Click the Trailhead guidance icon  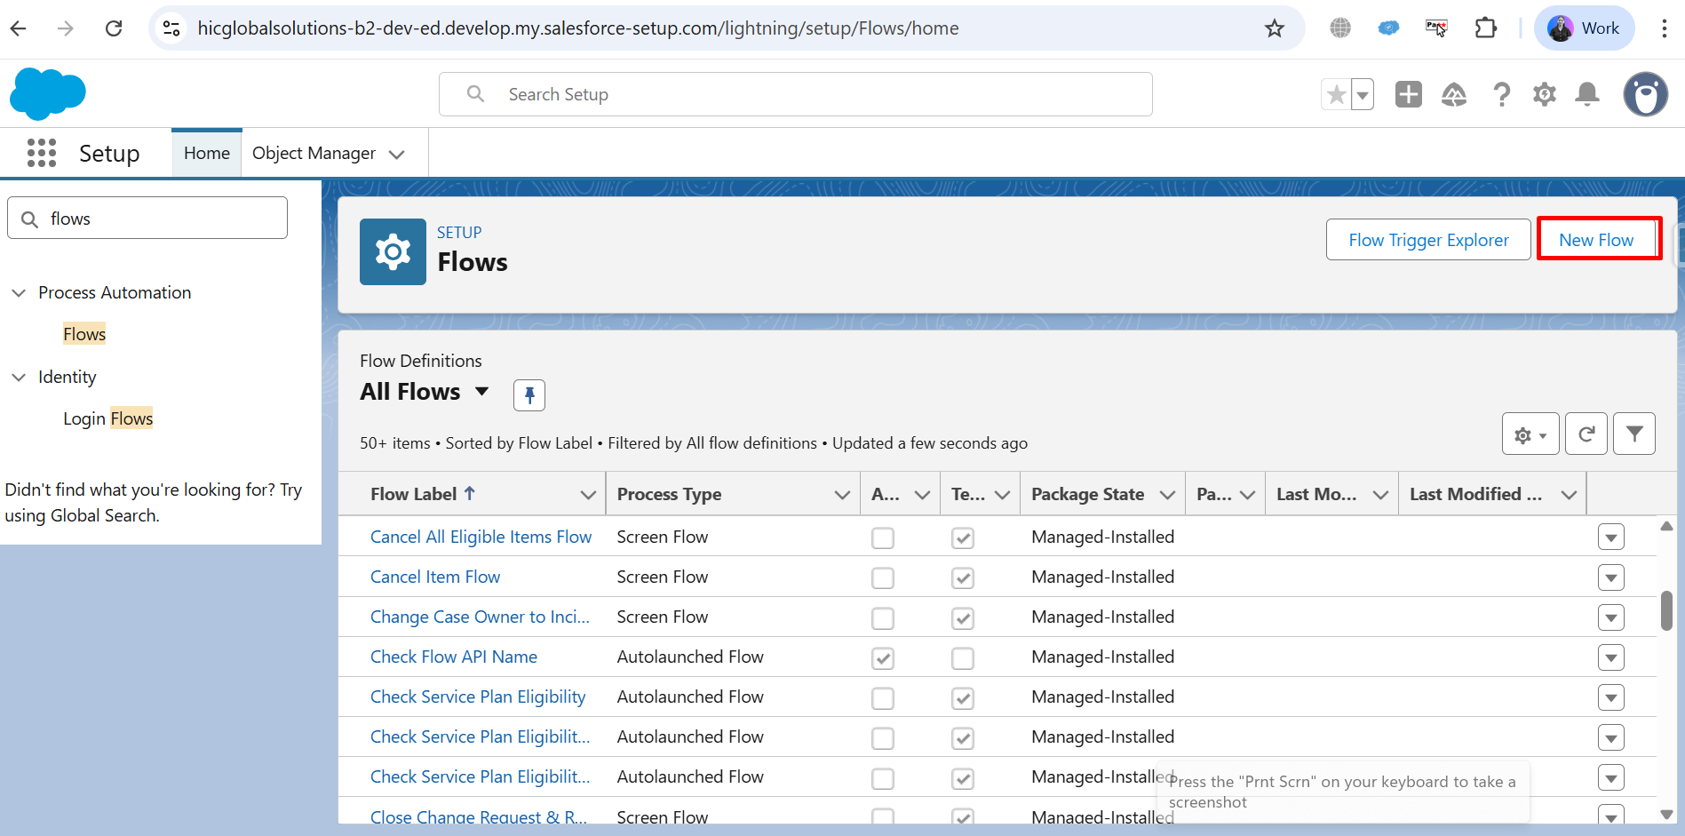coord(1453,94)
